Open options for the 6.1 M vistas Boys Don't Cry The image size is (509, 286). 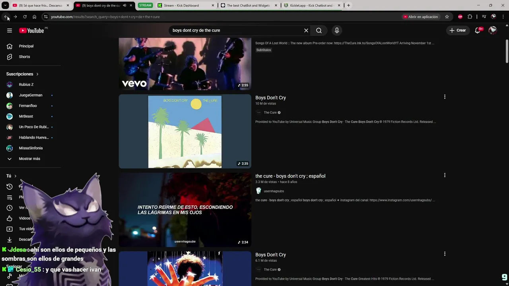click(x=445, y=254)
